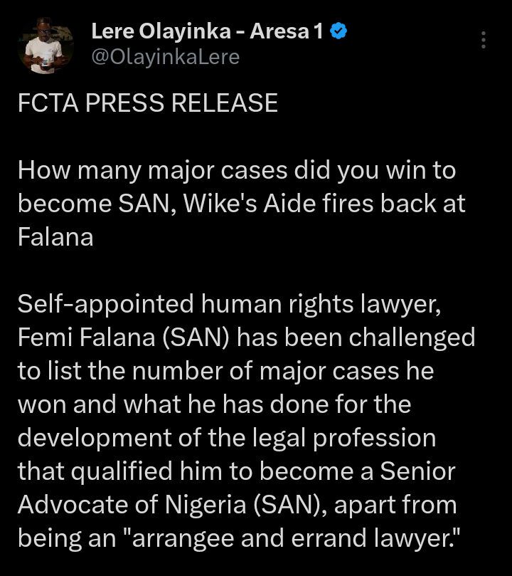The height and width of the screenshot is (576, 512).
Task: Click the @OlayinkaLere handle
Action: click(x=166, y=57)
